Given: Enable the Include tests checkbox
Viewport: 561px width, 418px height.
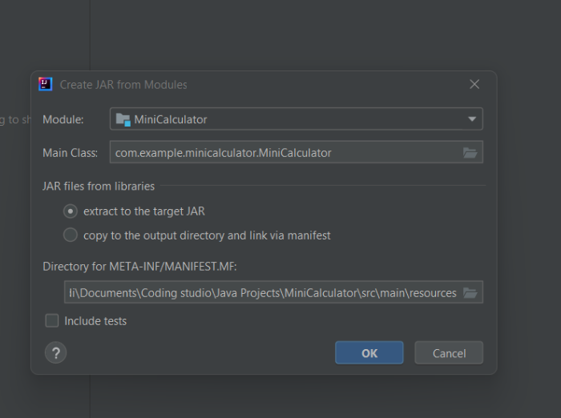Looking at the screenshot, I should click(52, 321).
